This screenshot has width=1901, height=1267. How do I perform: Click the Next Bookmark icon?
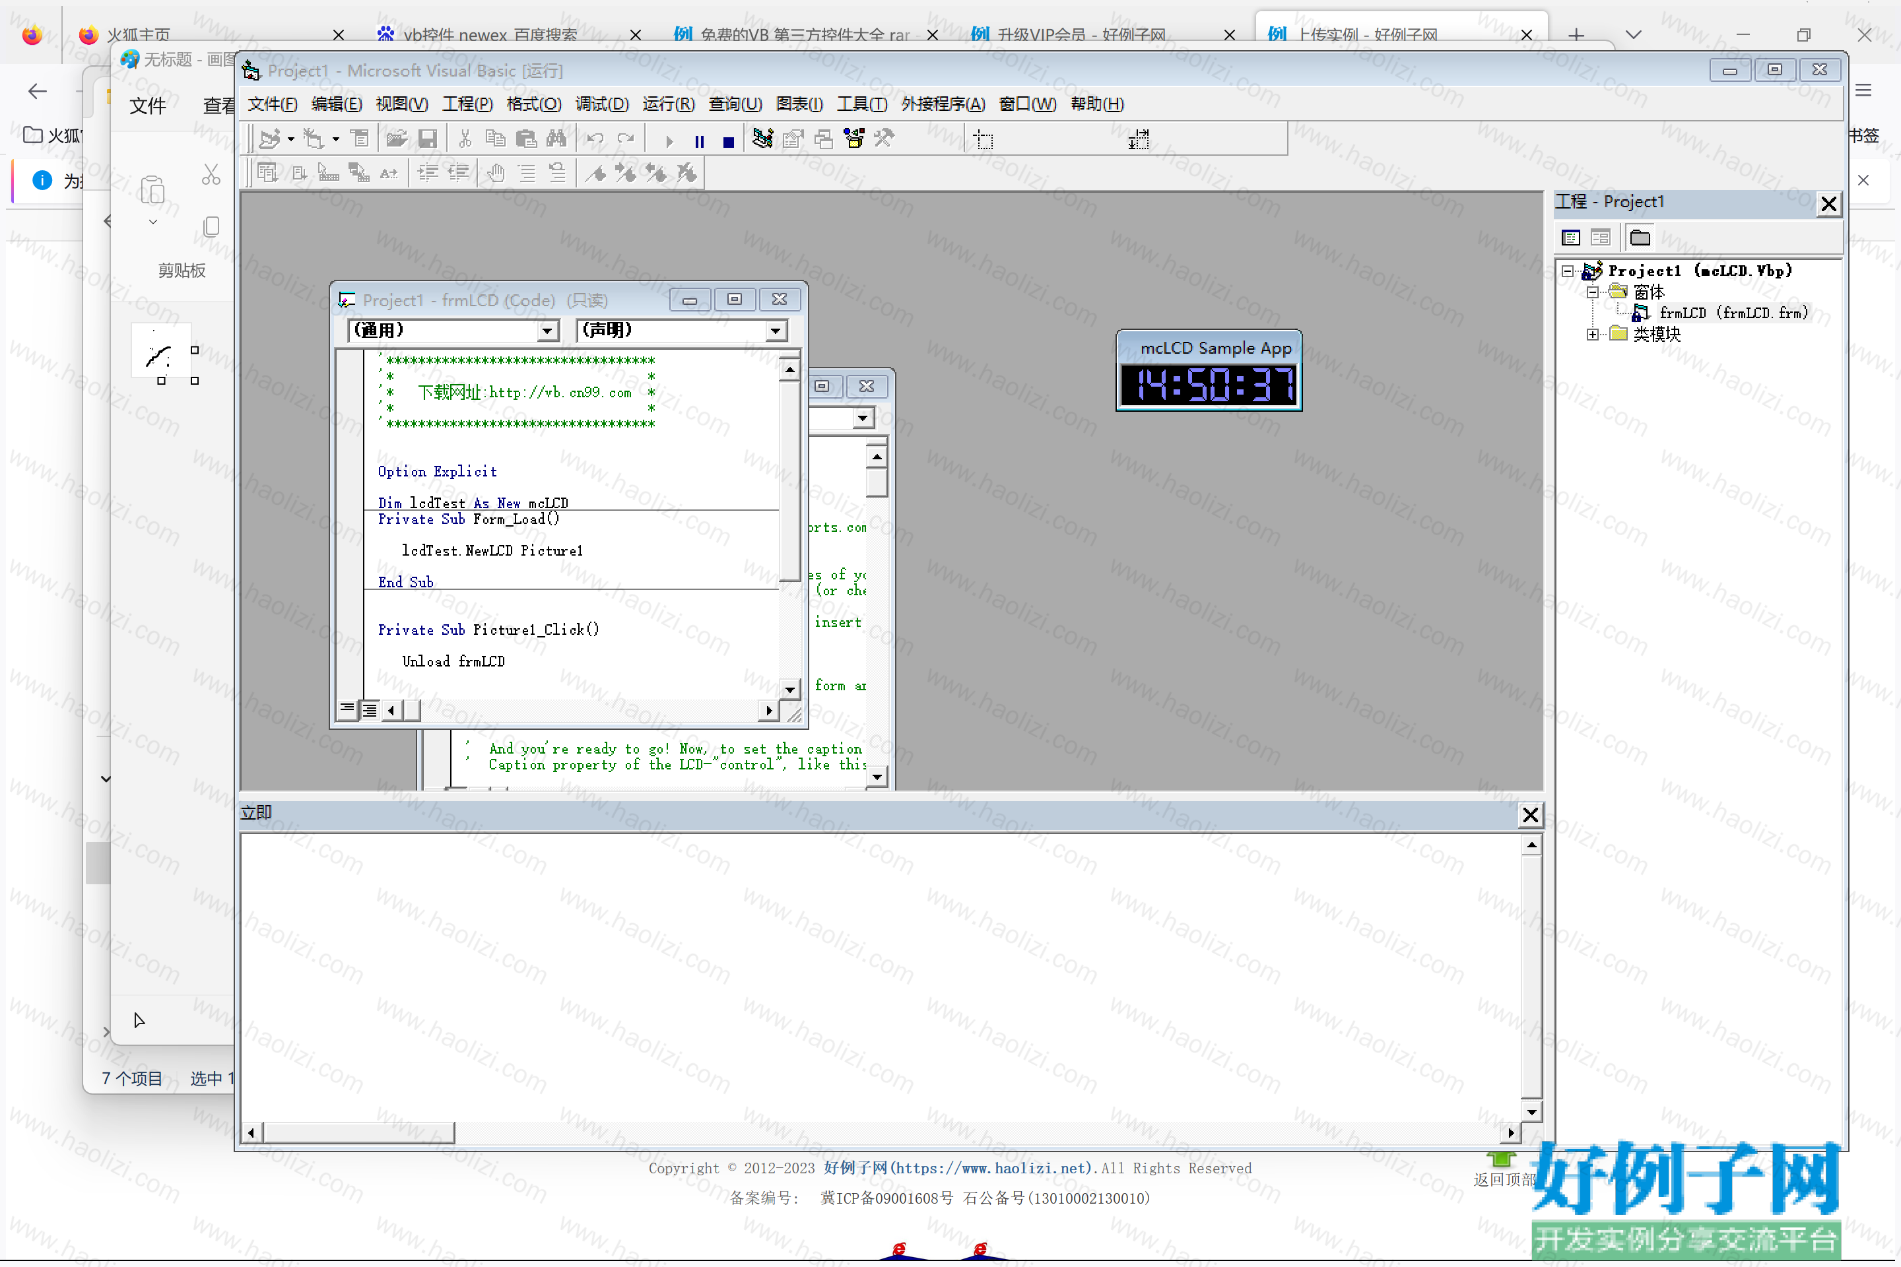point(626,173)
